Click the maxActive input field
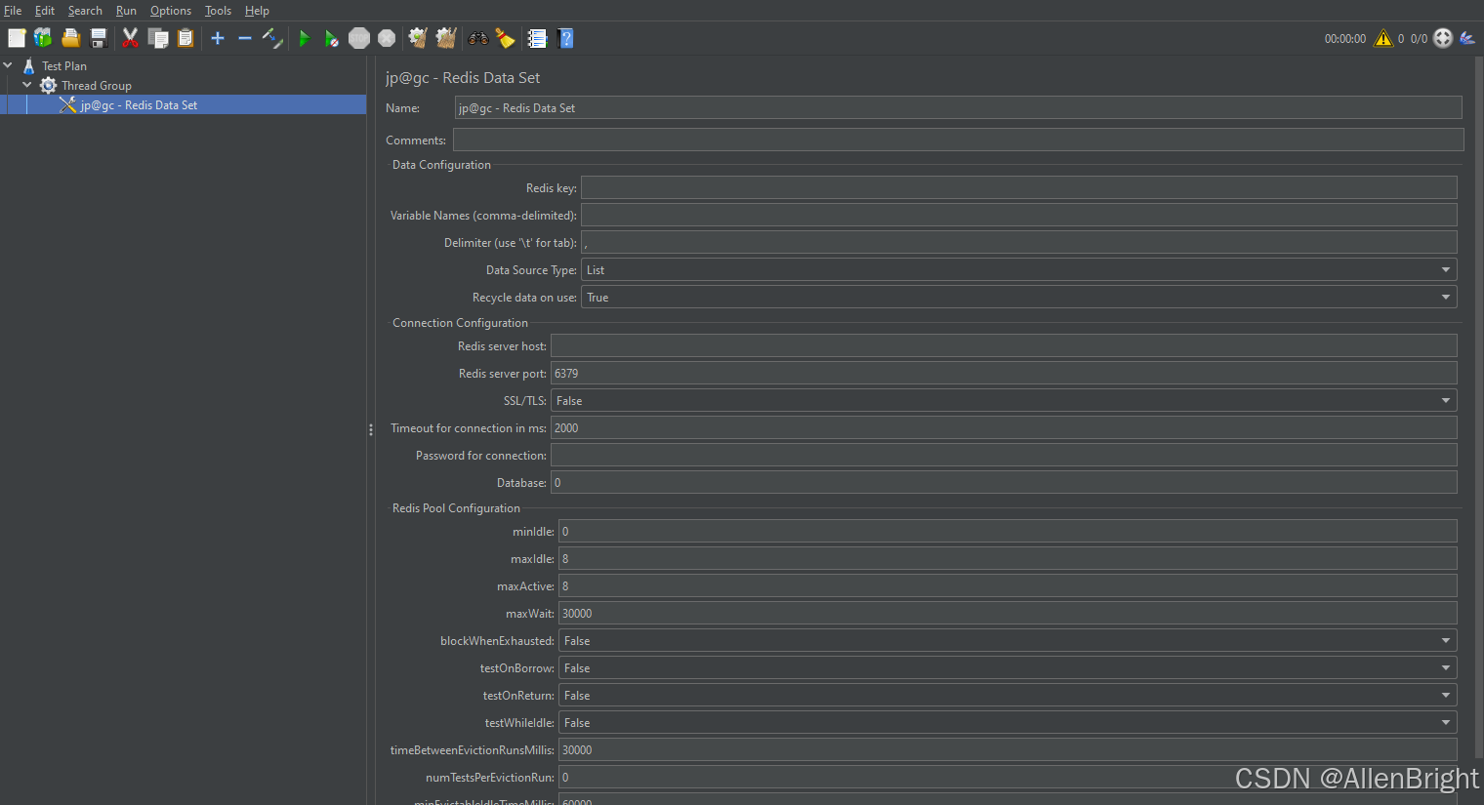This screenshot has width=1484, height=805. [1008, 586]
